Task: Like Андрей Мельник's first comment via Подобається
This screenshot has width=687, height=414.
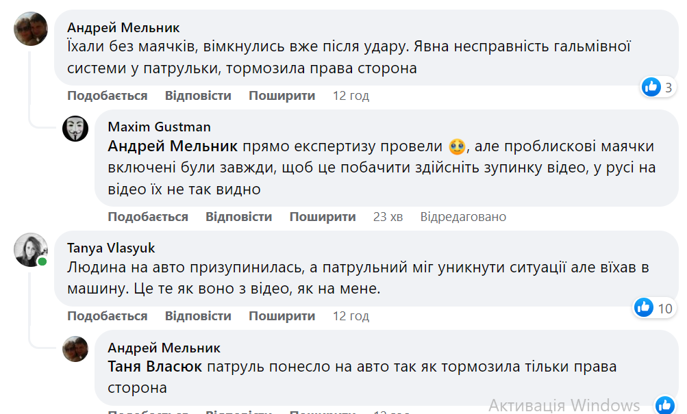Action: [108, 96]
